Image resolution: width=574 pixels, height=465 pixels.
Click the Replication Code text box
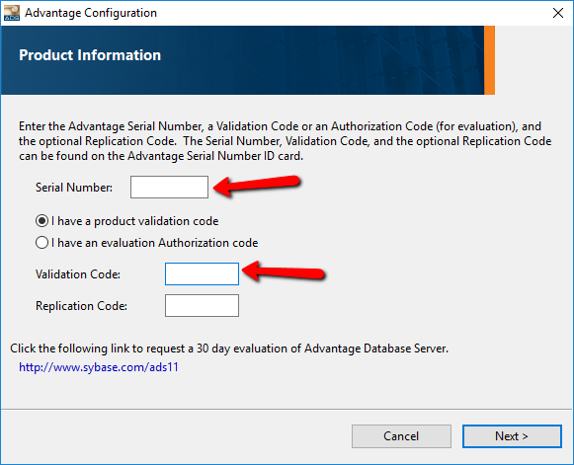202,305
